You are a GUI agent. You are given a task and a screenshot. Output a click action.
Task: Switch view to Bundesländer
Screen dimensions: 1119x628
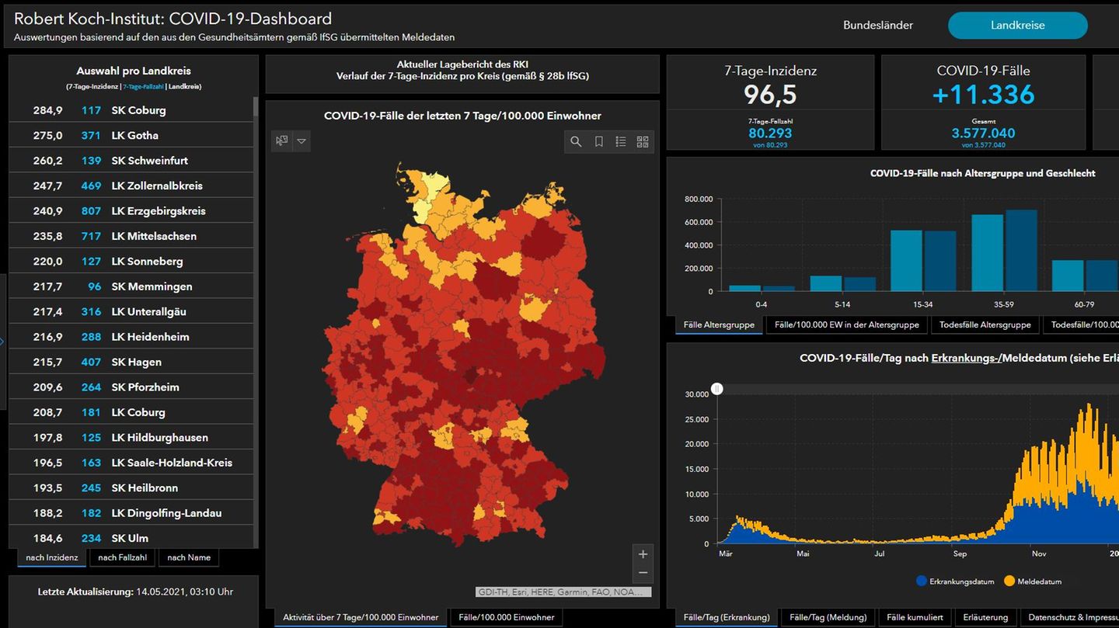tap(878, 25)
